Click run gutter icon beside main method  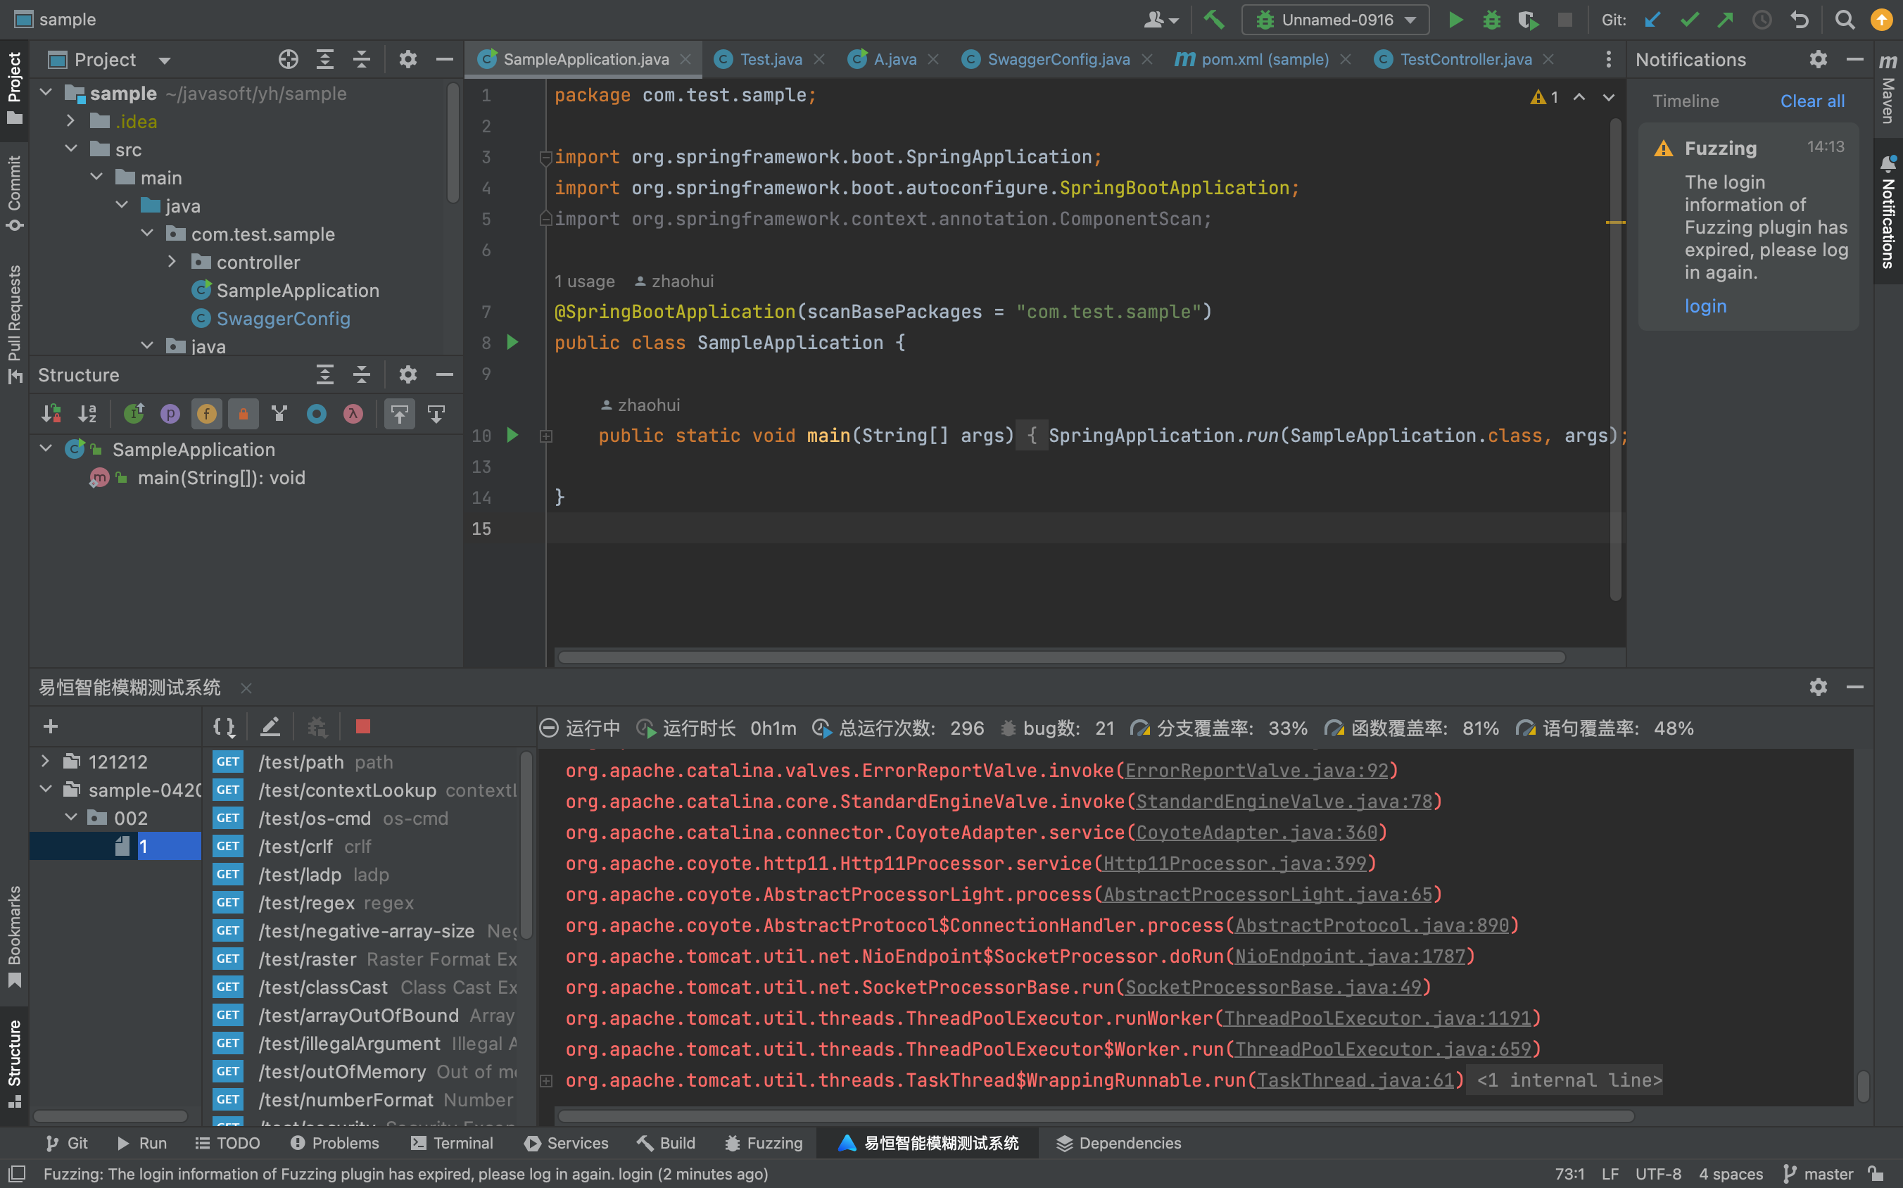pos(512,434)
